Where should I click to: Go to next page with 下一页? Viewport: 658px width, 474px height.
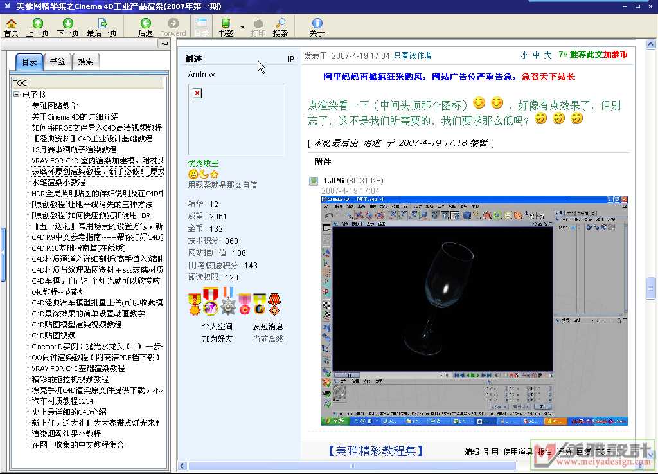point(67,27)
